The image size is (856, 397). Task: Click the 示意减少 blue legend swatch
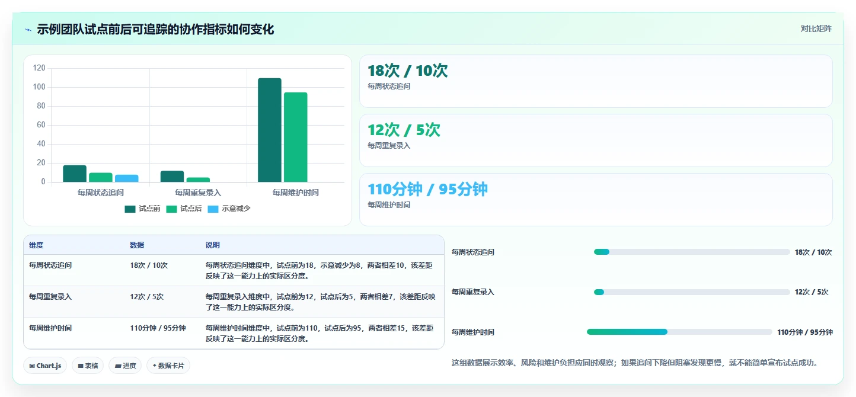click(x=213, y=209)
